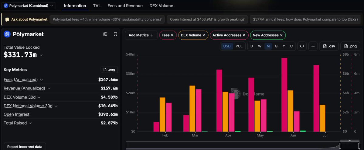Expand DEX Volume 30d details
This screenshot has width=364, height=150.
pos(39,98)
